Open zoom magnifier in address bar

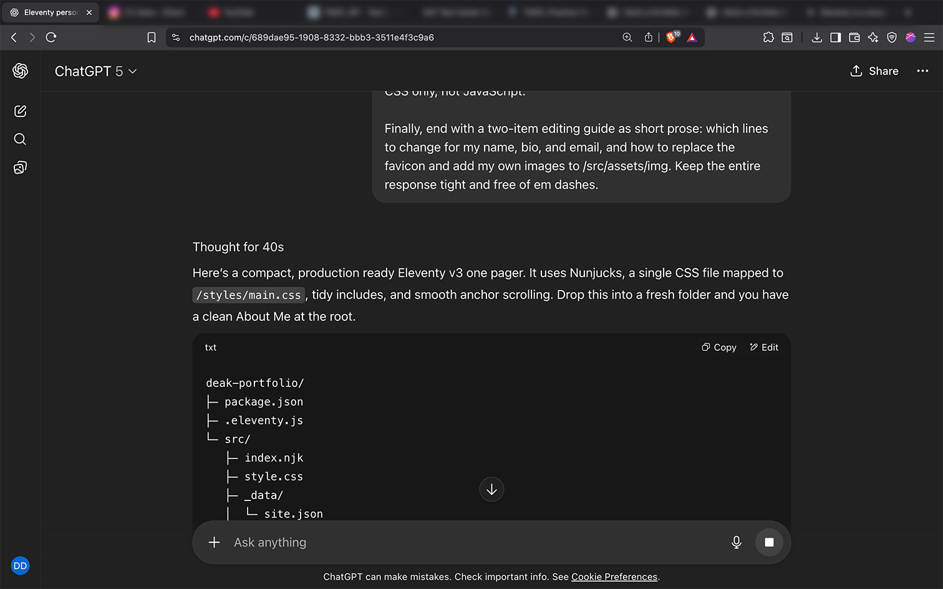click(627, 37)
